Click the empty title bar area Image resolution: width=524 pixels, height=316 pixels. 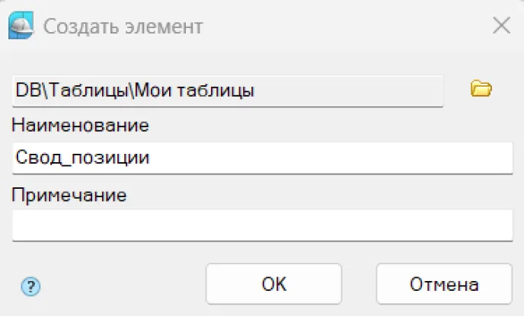click(343, 27)
